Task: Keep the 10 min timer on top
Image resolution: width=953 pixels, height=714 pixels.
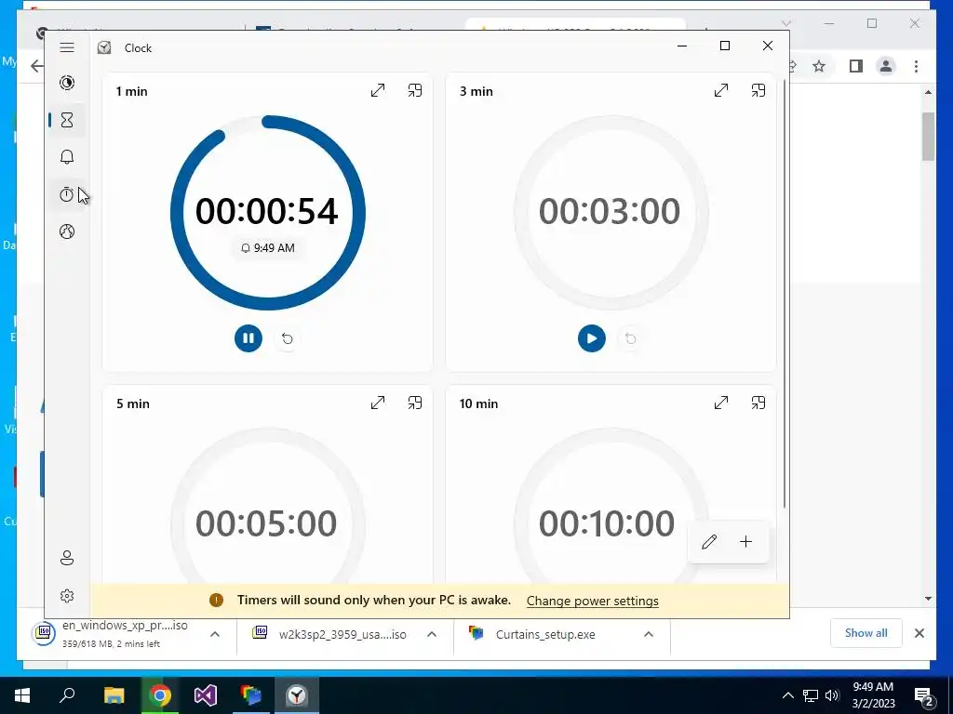Action: [758, 403]
